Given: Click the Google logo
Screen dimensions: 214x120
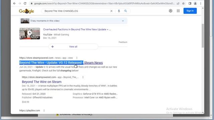Looking at the screenshot, I should (26, 11).
